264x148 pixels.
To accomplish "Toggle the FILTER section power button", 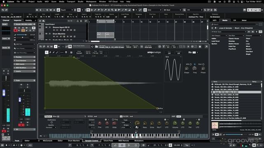I will [x=121, y=116].
